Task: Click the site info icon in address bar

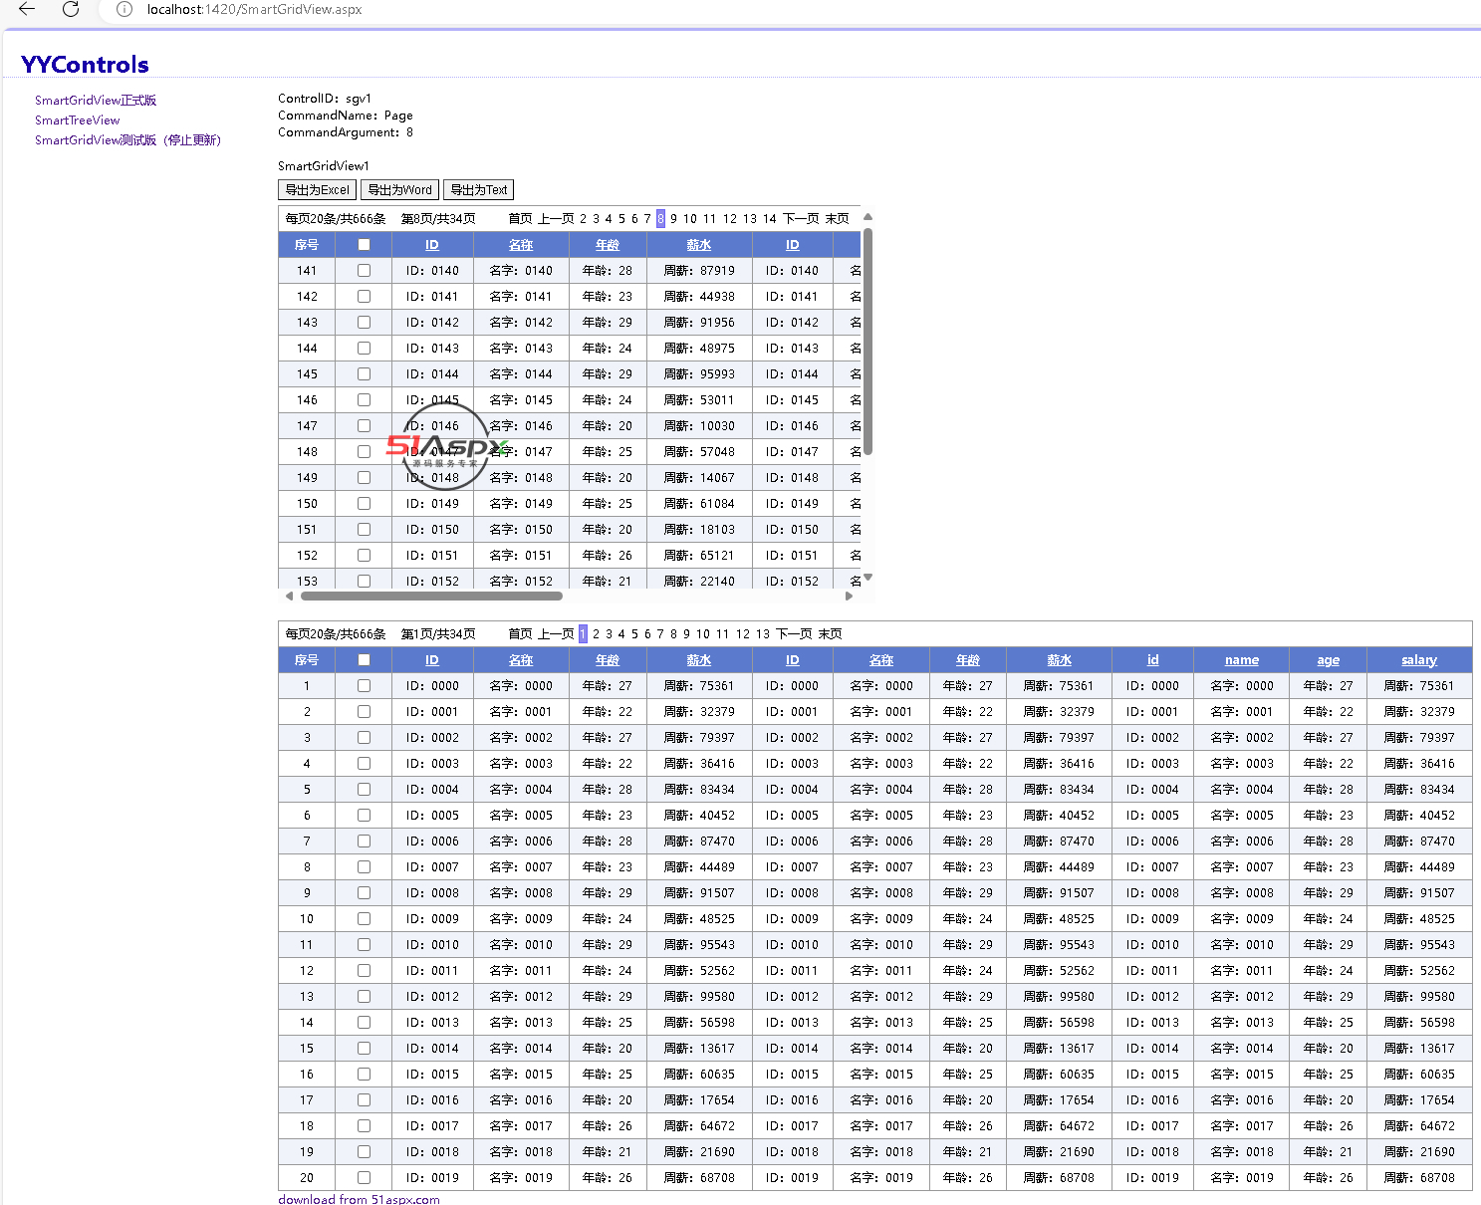Action: (x=124, y=9)
